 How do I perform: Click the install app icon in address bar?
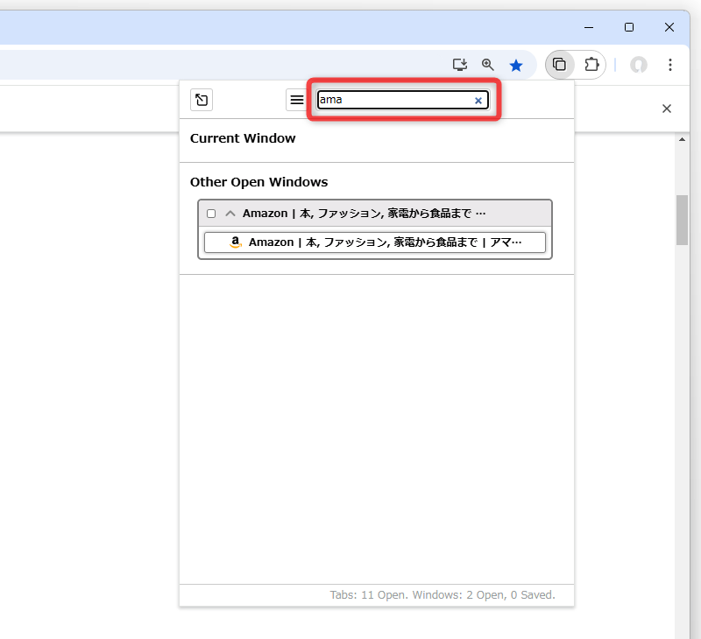tap(459, 65)
